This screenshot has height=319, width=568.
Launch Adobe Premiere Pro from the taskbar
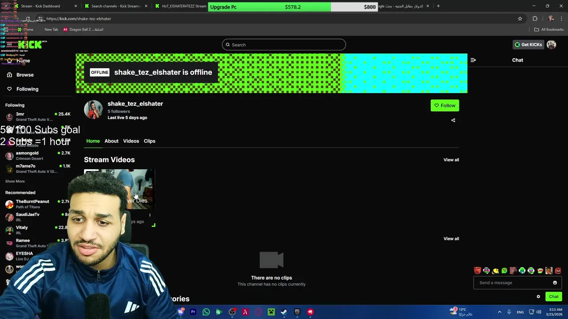coord(193,312)
